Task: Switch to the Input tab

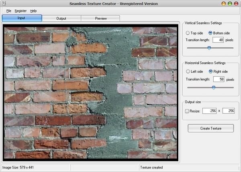Action: click(22, 18)
